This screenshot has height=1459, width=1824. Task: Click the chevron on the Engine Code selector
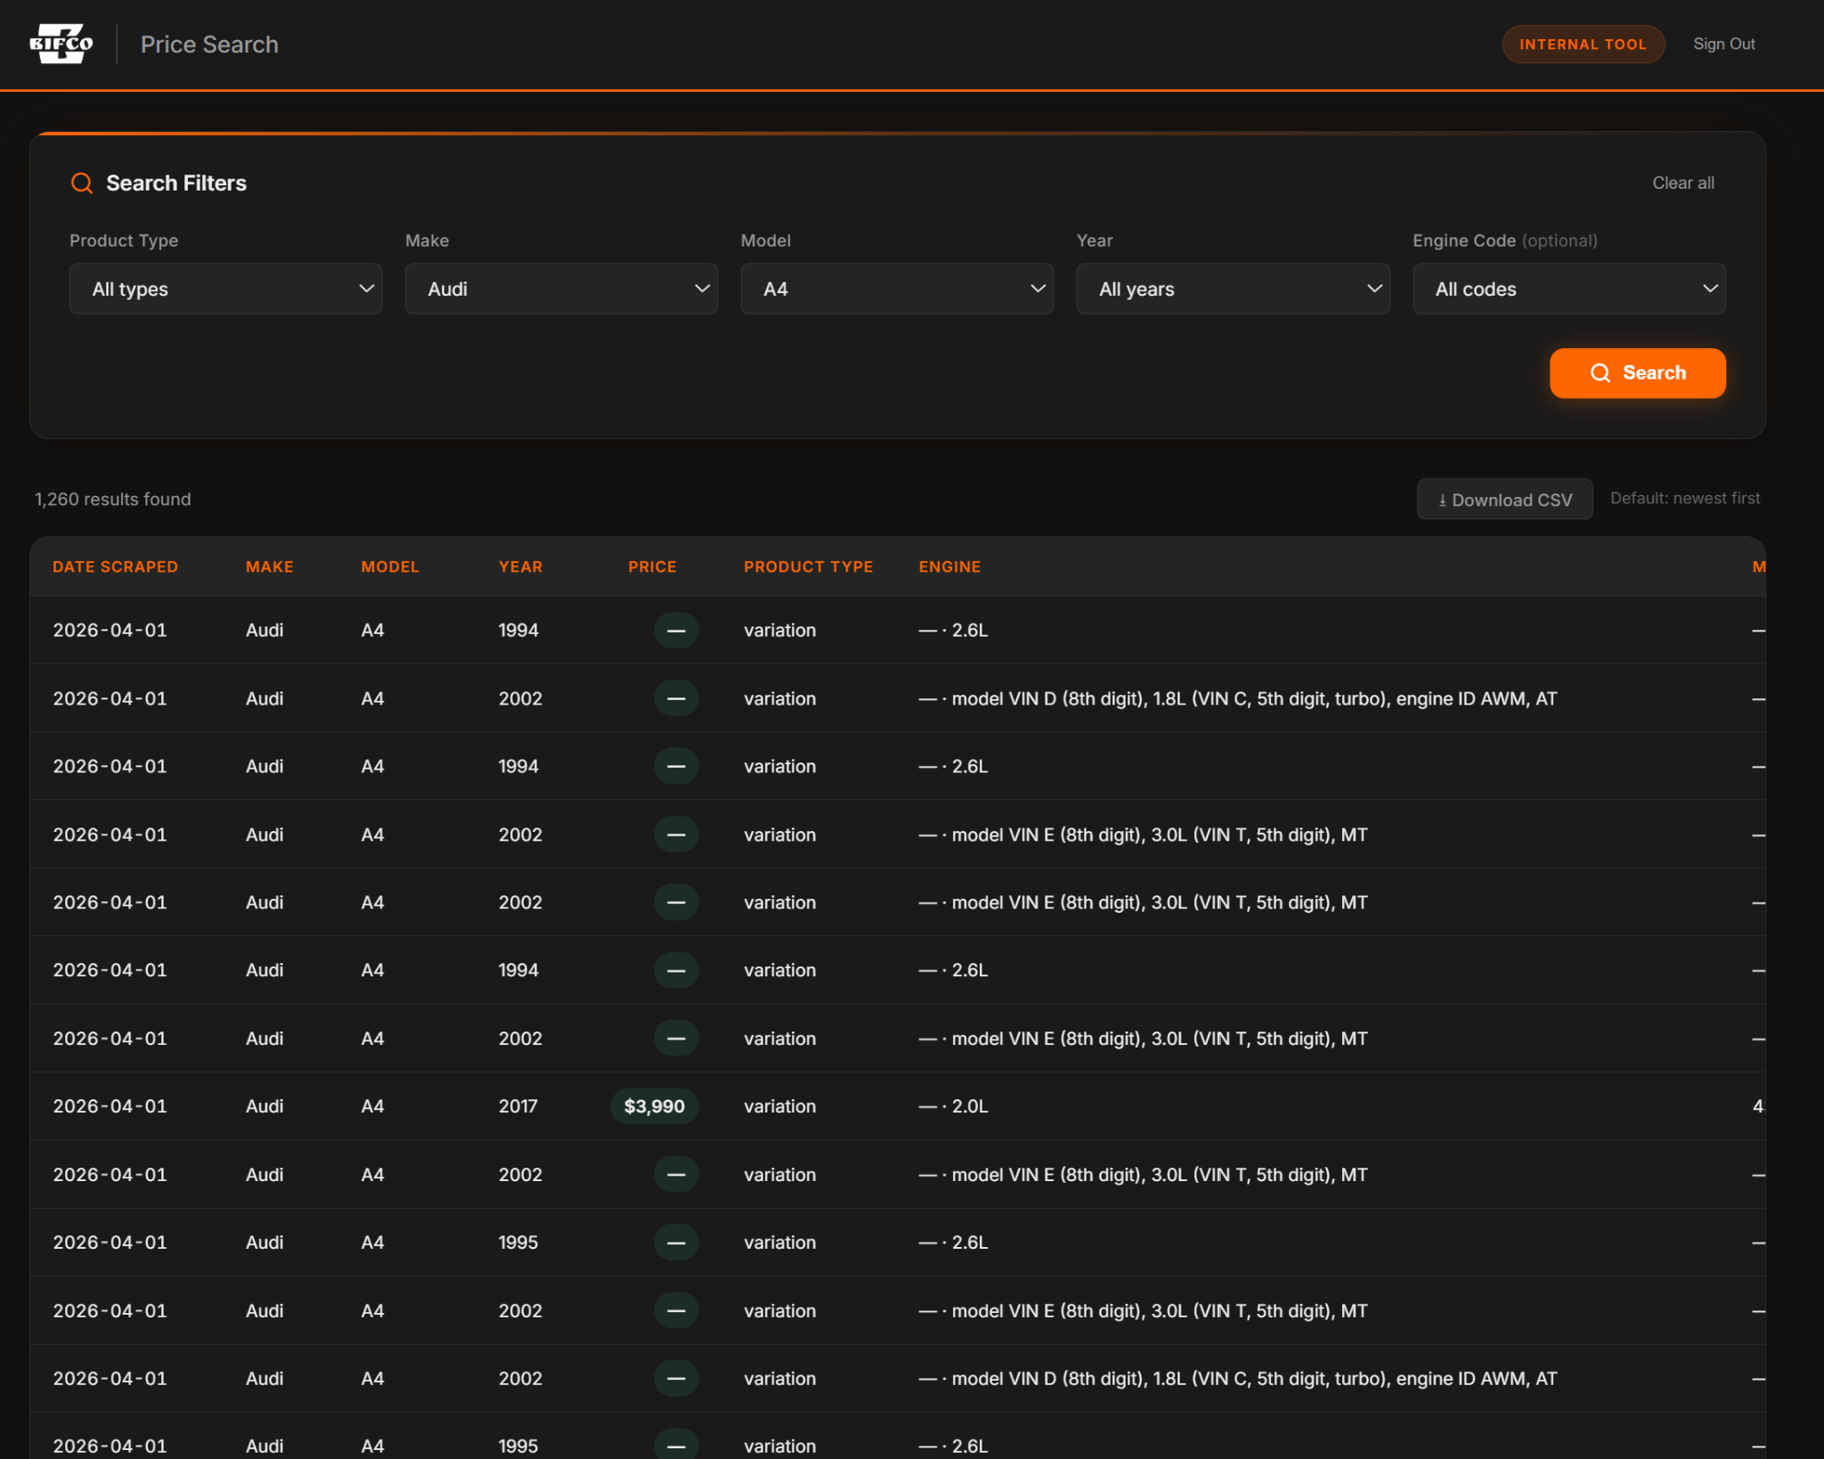point(1710,289)
